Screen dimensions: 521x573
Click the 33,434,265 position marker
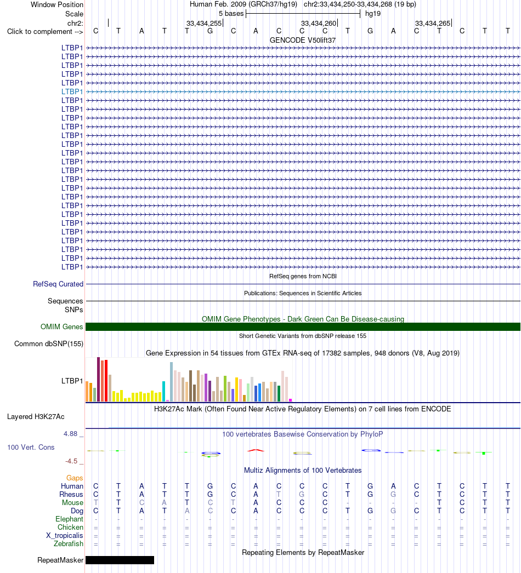pyautogui.click(x=433, y=24)
